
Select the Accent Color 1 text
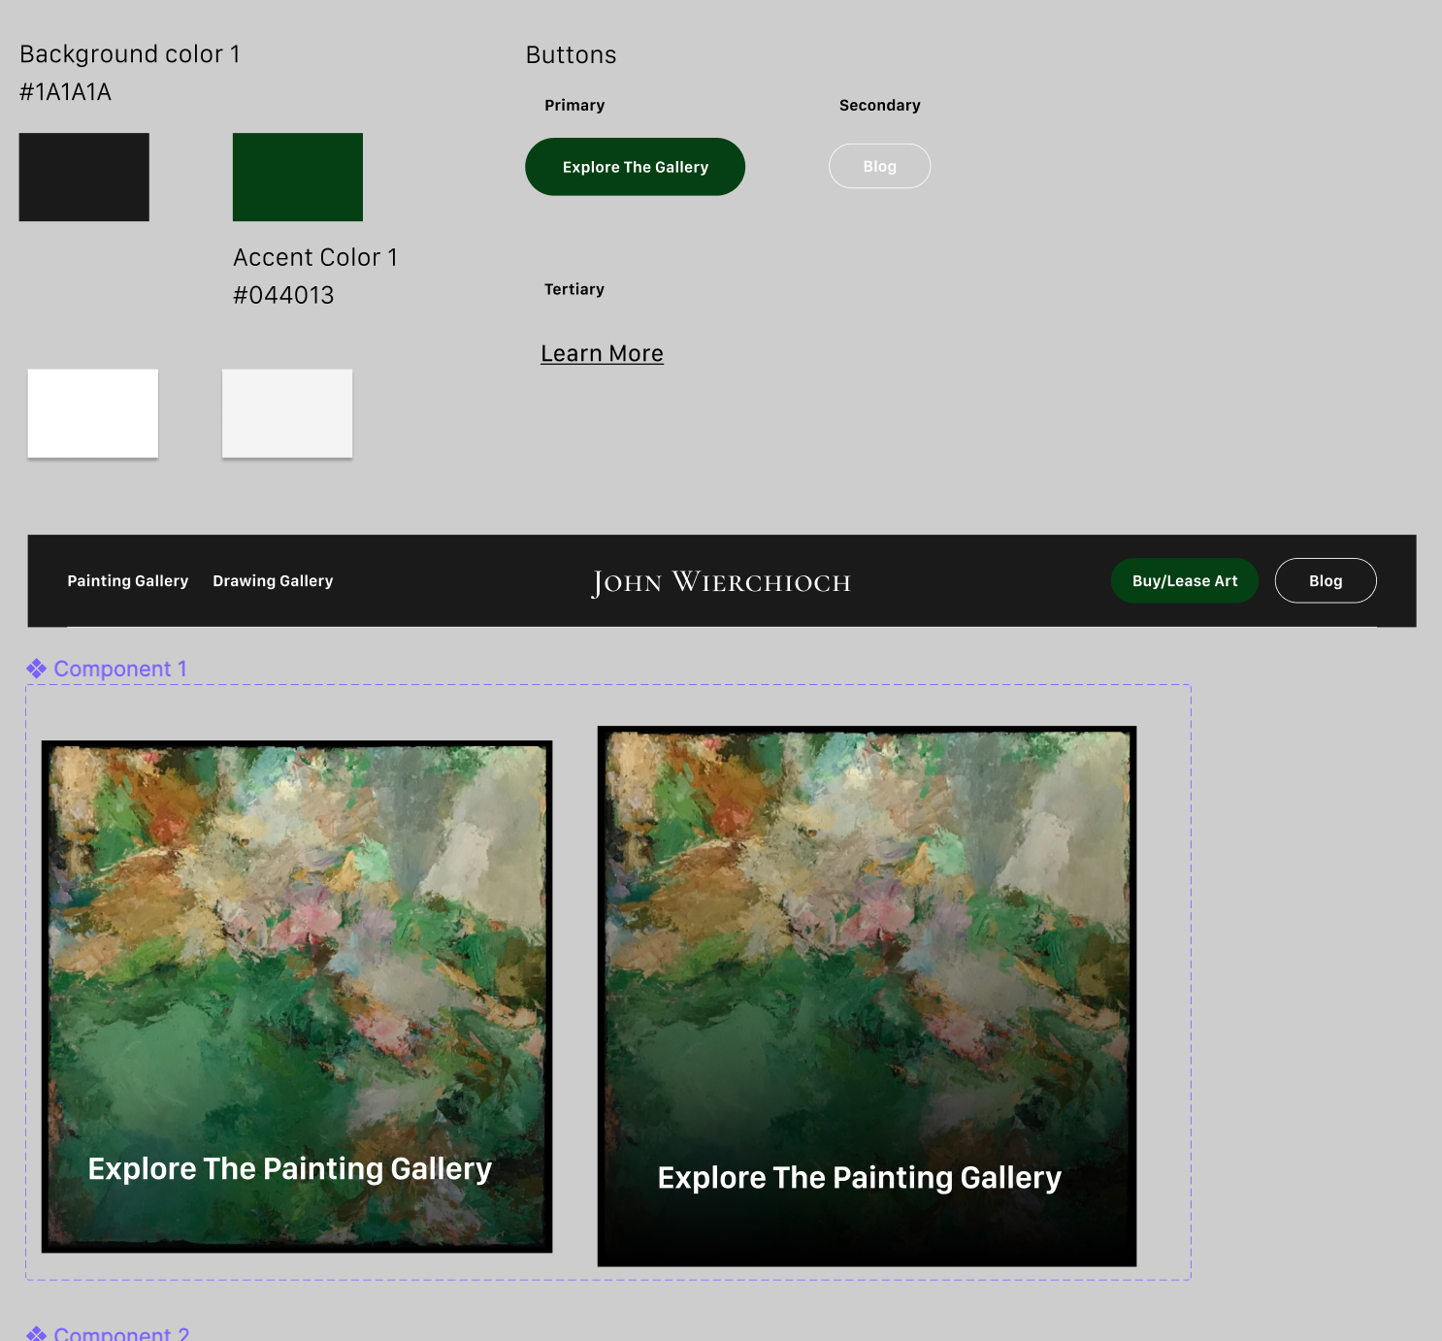[315, 257]
